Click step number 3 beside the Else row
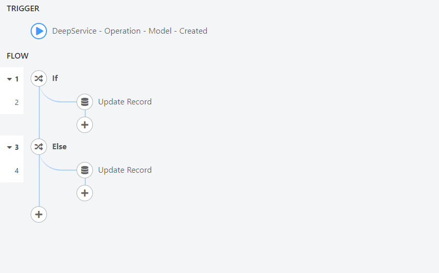 pos(17,147)
